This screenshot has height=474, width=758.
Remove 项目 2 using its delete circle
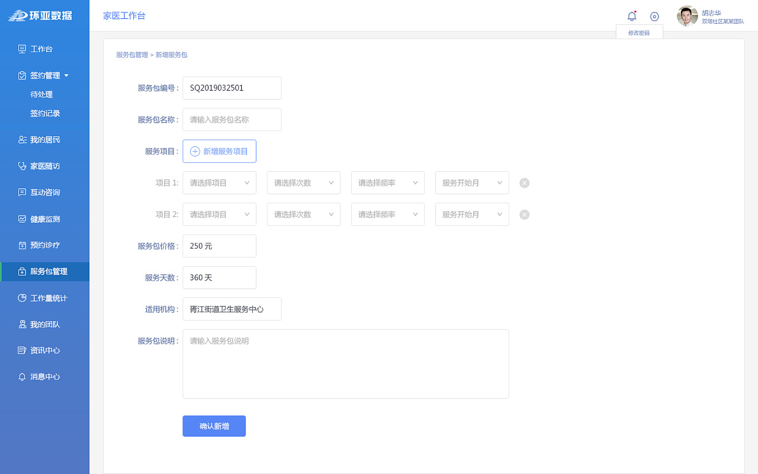(x=524, y=214)
